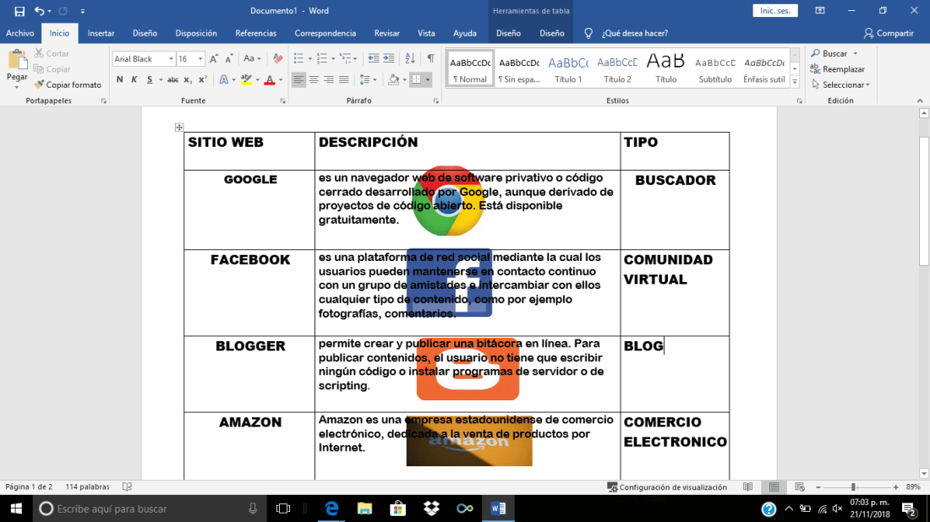930x522 pixels.
Task: Expand the Estilos gallery more arrow
Action: click(795, 82)
